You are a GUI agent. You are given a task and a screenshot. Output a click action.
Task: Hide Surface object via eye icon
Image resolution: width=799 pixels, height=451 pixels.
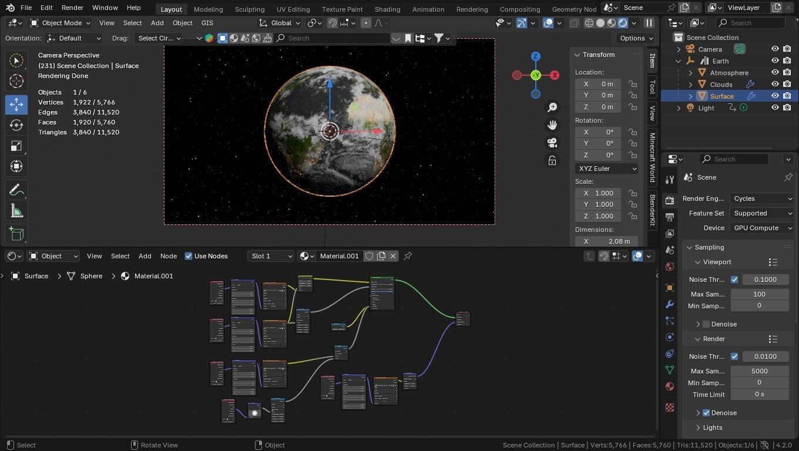click(775, 96)
